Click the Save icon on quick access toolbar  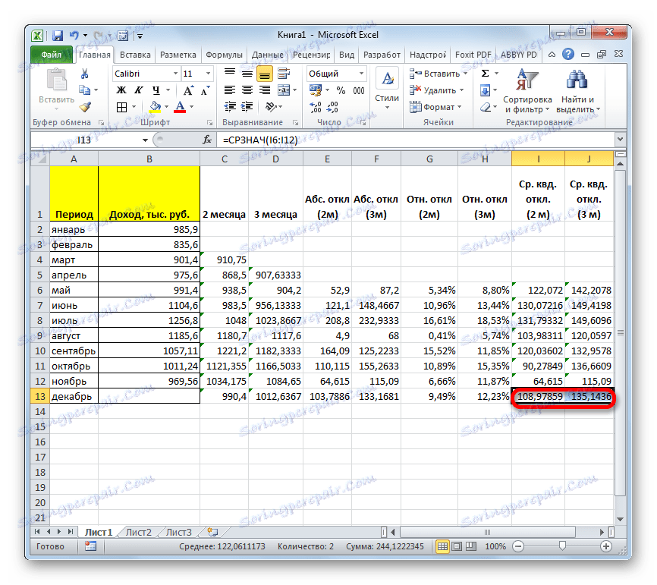57,35
